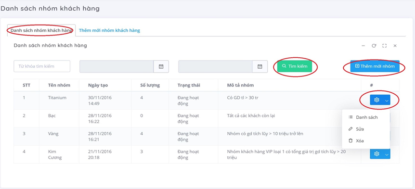Click the gear icon in the Kim Cương row

tap(376, 154)
